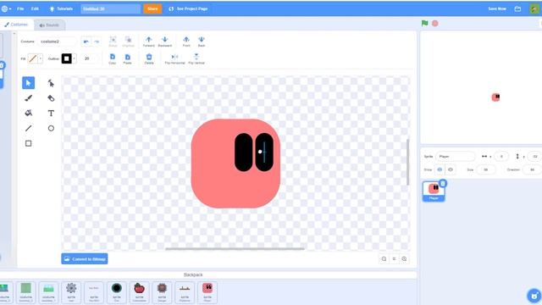Click the Redo arrow icon

pos(97,42)
